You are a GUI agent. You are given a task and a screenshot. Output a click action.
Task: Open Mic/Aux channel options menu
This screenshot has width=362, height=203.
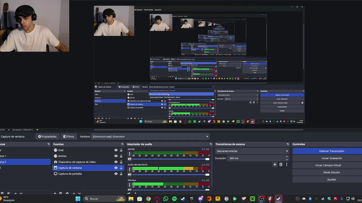(130, 185)
